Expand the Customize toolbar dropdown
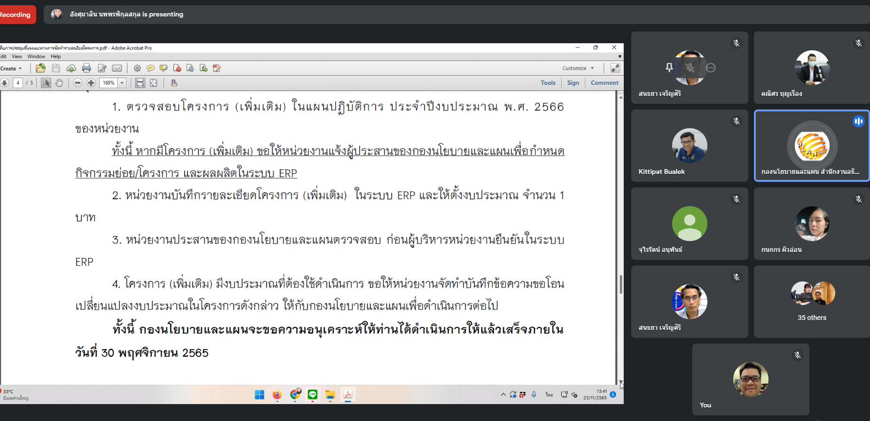 tap(578, 68)
